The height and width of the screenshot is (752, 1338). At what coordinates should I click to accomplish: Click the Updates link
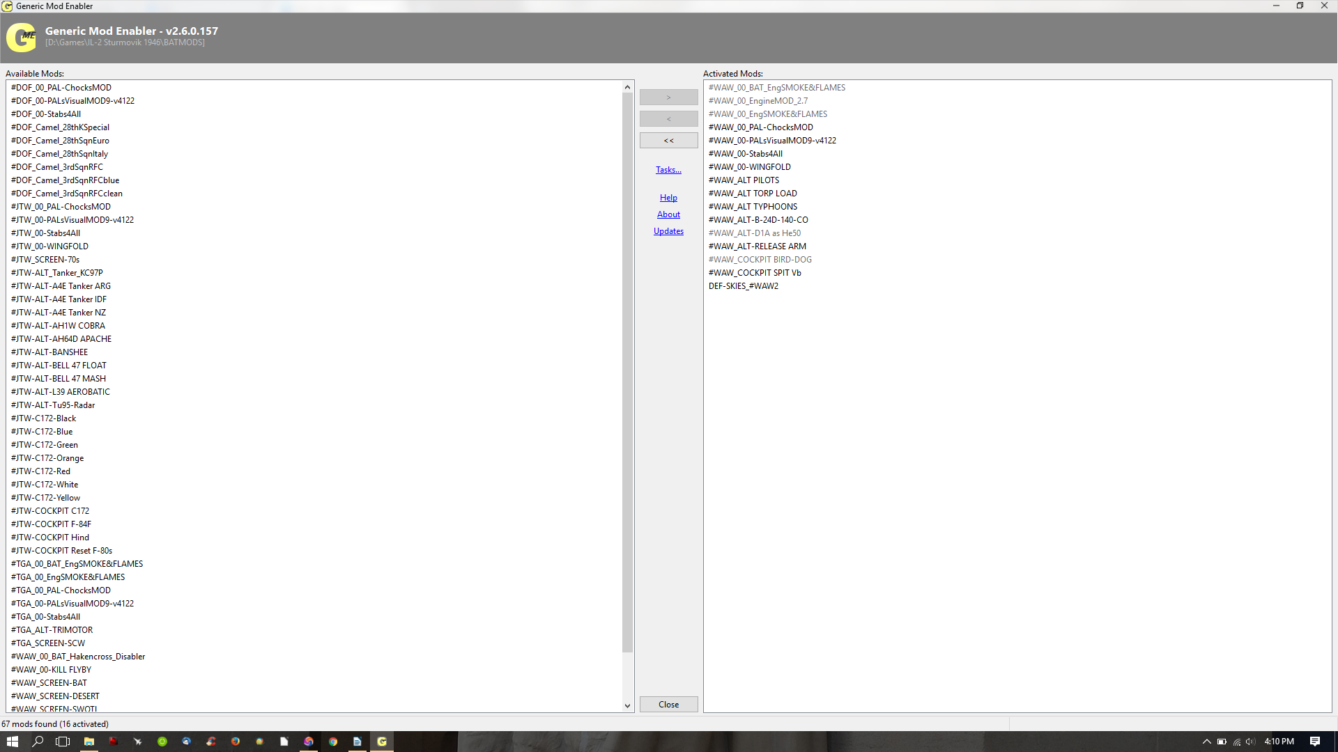click(668, 231)
